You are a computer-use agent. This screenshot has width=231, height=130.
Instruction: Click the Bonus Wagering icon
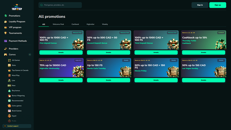pos(9,96)
